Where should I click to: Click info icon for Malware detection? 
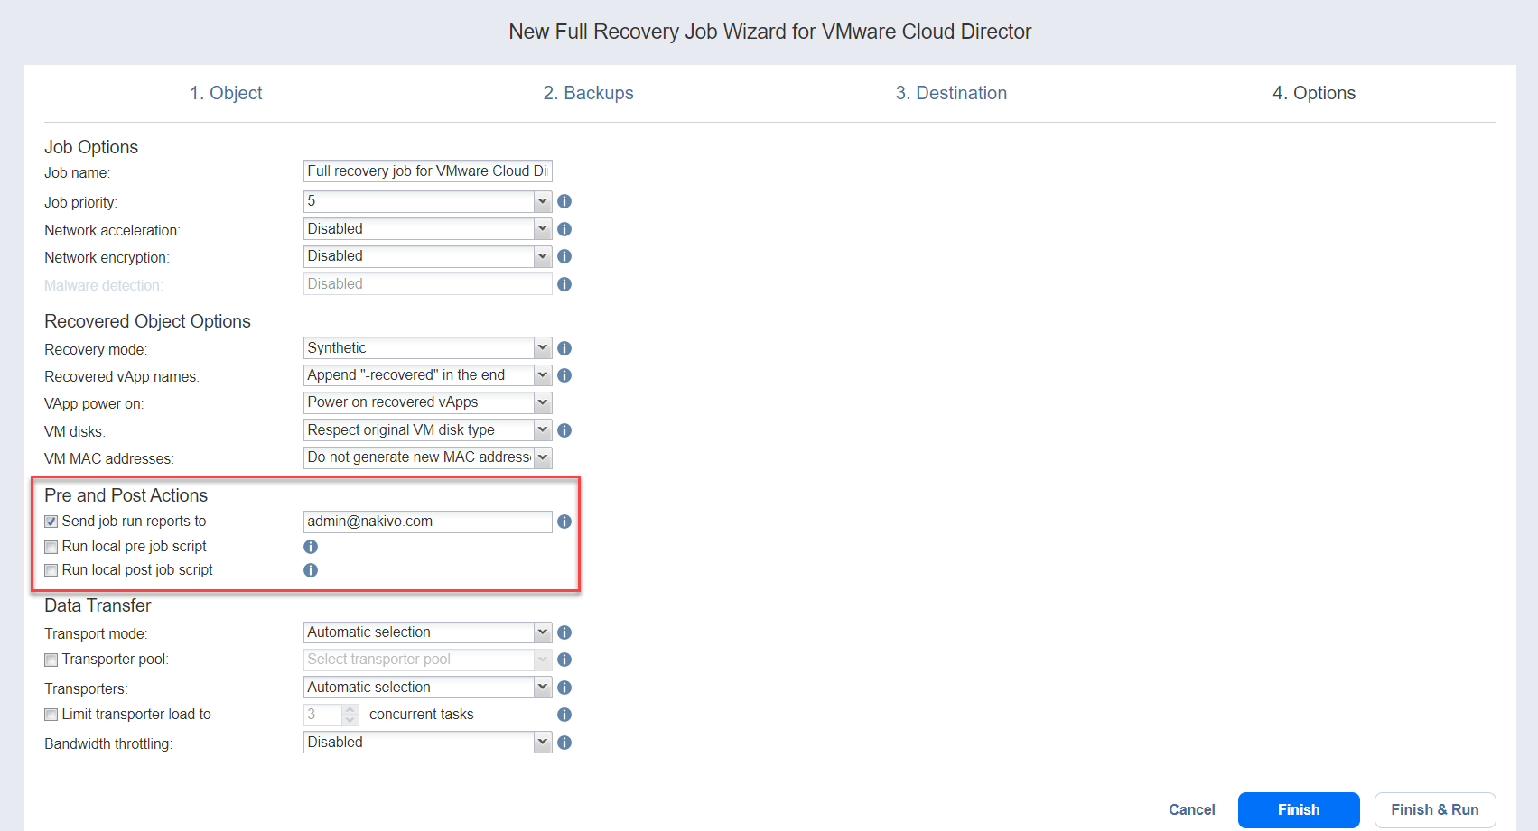coord(564,284)
